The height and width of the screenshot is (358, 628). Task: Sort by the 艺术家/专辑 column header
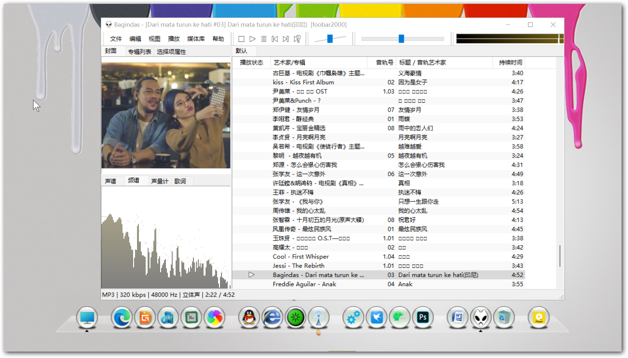pyautogui.click(x=319, y=62)
